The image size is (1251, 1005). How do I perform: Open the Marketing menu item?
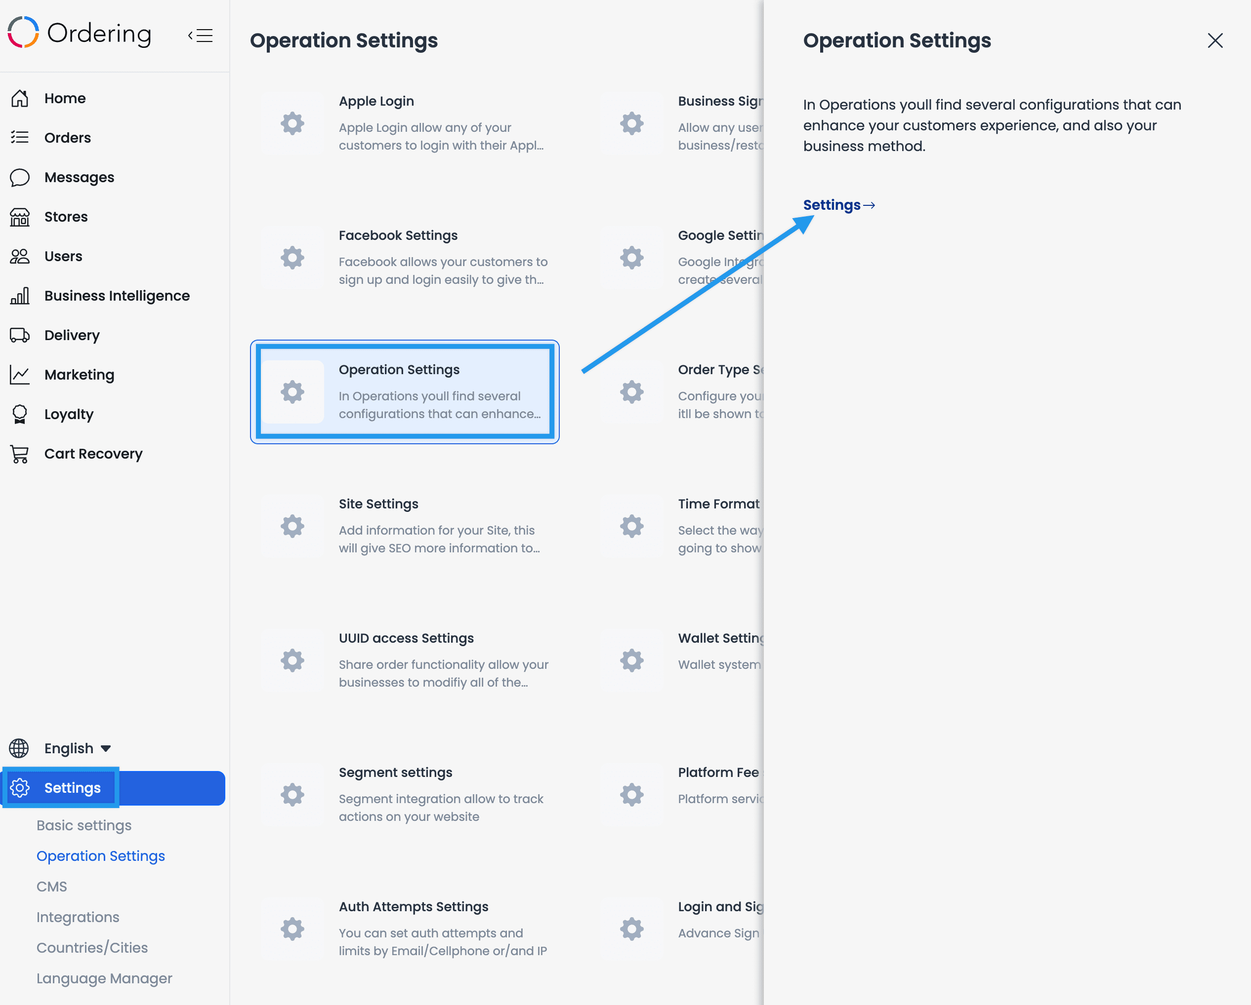(80, 375)
